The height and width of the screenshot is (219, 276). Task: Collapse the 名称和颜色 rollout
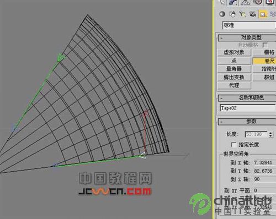pyautogui.click(x=247, y=98)
